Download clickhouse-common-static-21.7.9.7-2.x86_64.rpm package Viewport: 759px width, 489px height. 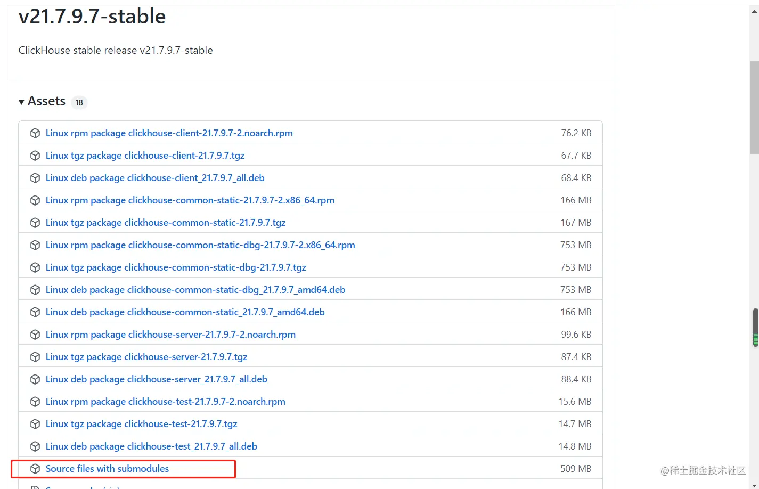click(190, 200)
